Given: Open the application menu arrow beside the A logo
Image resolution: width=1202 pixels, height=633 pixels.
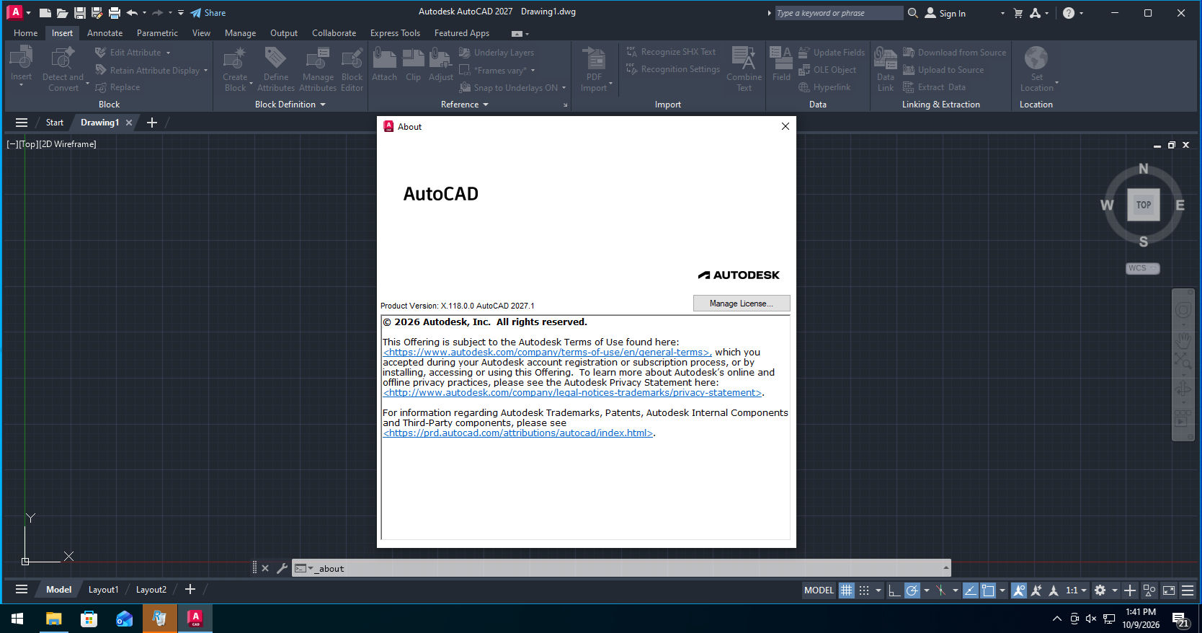Looking at the screenshot, I should coord(28,13).
